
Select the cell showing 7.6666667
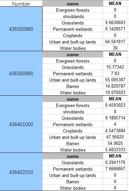tap(115, 169)
